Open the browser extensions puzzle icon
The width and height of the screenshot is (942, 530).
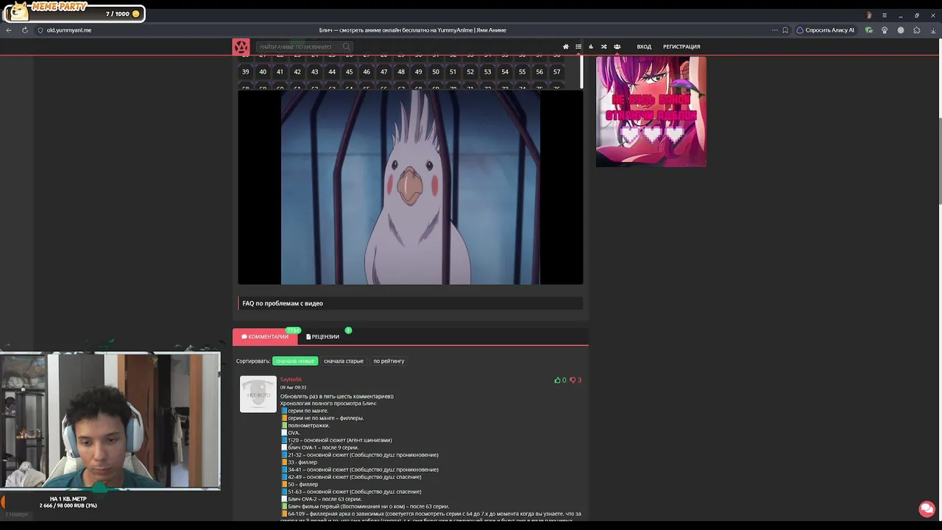[916, 30]
